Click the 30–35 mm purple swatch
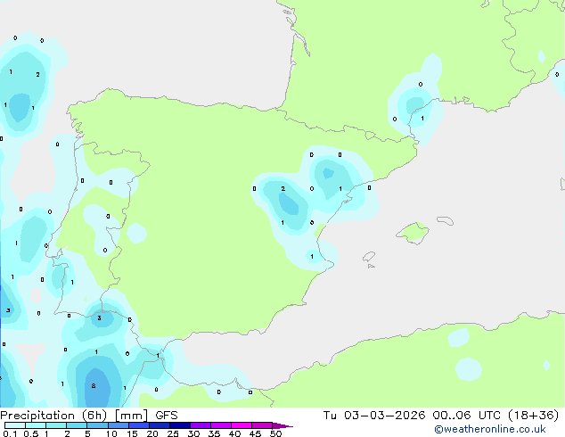Screen dimensions: 565x437 pyautogui.click(x=200, y=425)
